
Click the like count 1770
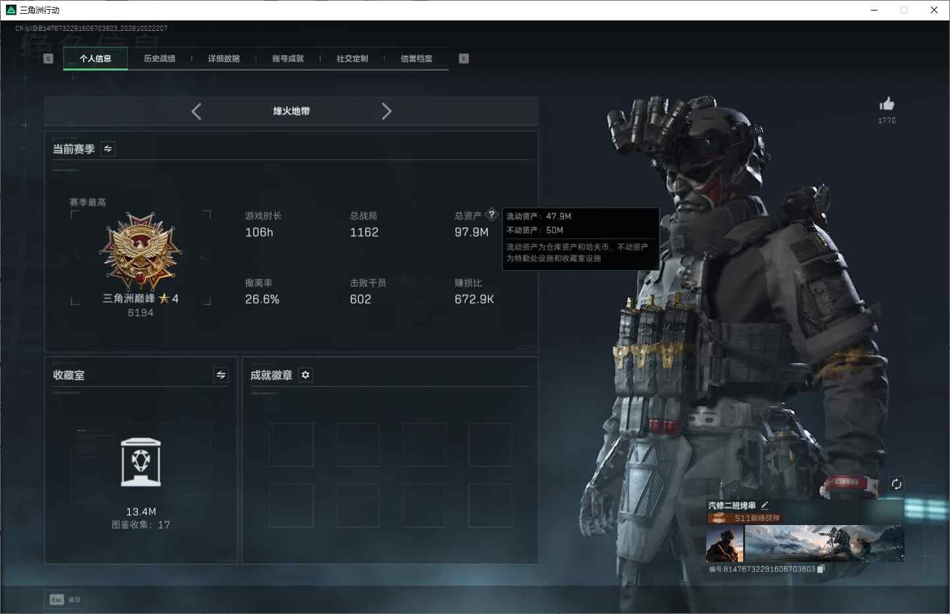pyautogui.click(x=887, y=121)
